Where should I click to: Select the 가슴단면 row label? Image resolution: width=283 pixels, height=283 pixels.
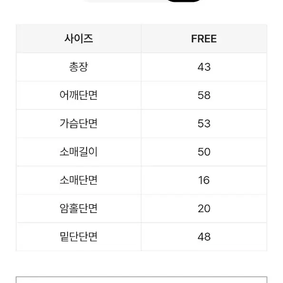click(78, 124)
